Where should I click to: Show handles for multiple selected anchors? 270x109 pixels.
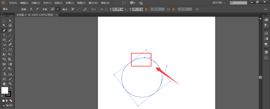tap(53, 9)
